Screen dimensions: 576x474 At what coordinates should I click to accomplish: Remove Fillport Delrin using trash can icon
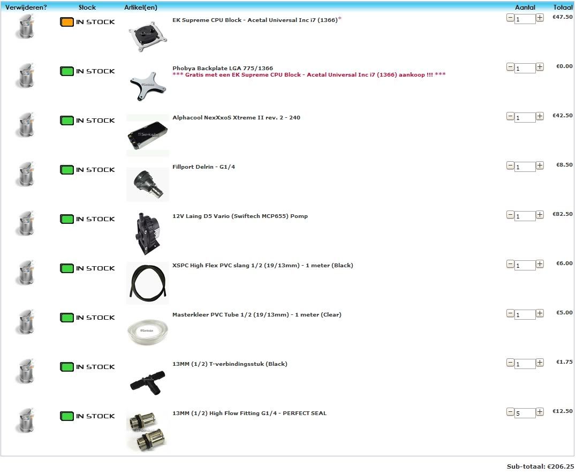coord(25,174)
